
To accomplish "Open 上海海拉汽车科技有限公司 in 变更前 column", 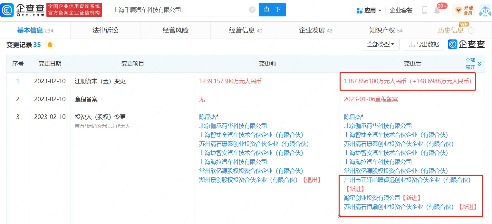I will (233, 162).
